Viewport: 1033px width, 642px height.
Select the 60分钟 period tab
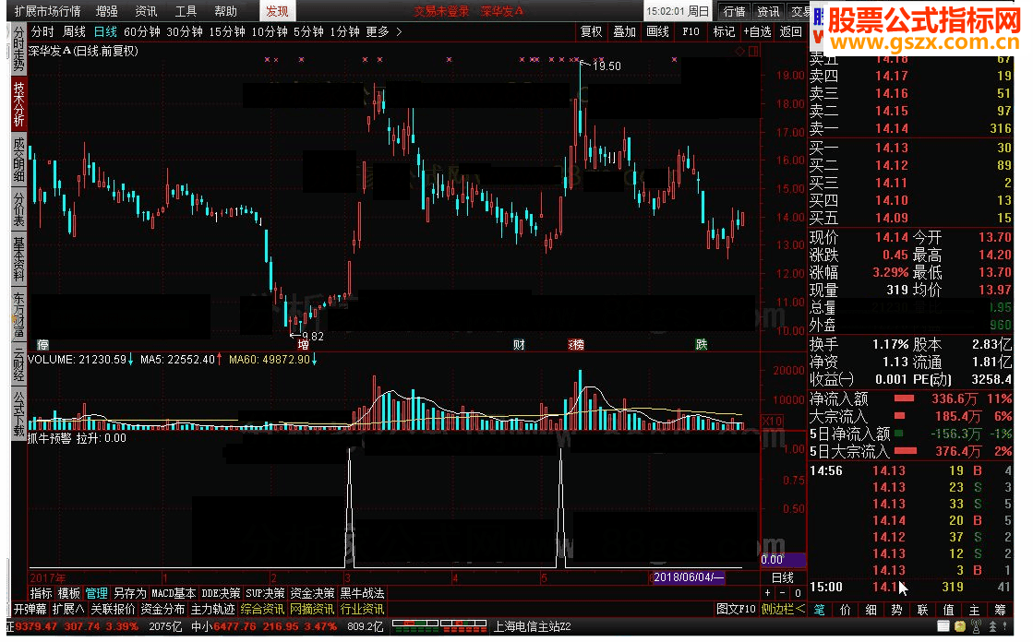(142, 31)
